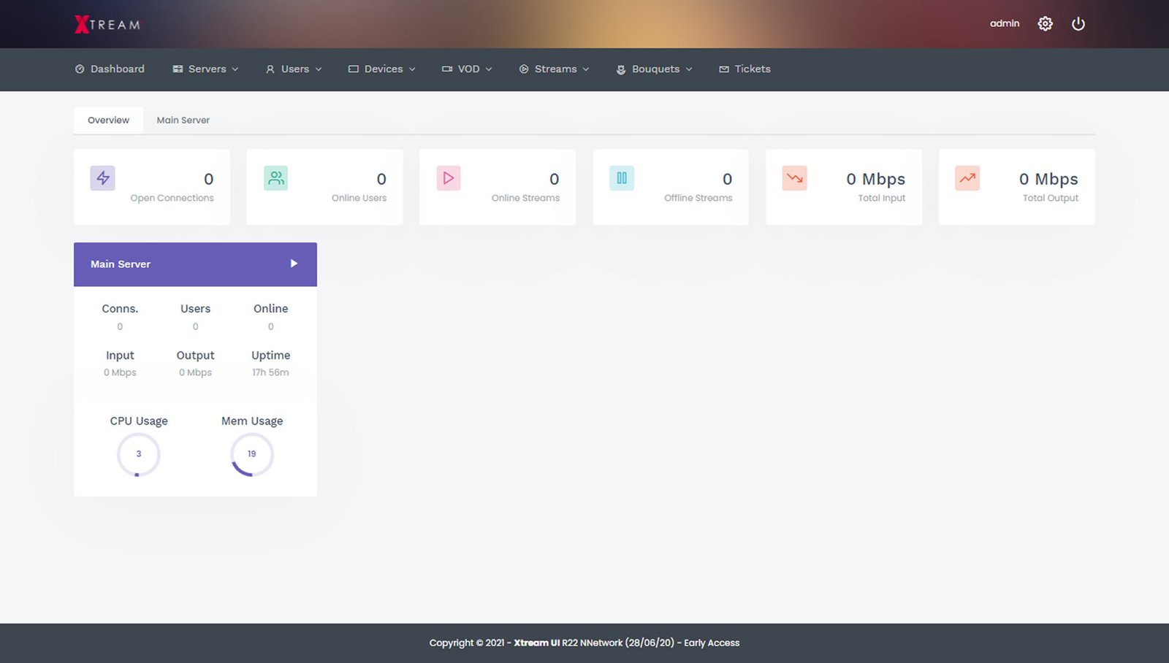Log out using the power icon

(1078, 23)
